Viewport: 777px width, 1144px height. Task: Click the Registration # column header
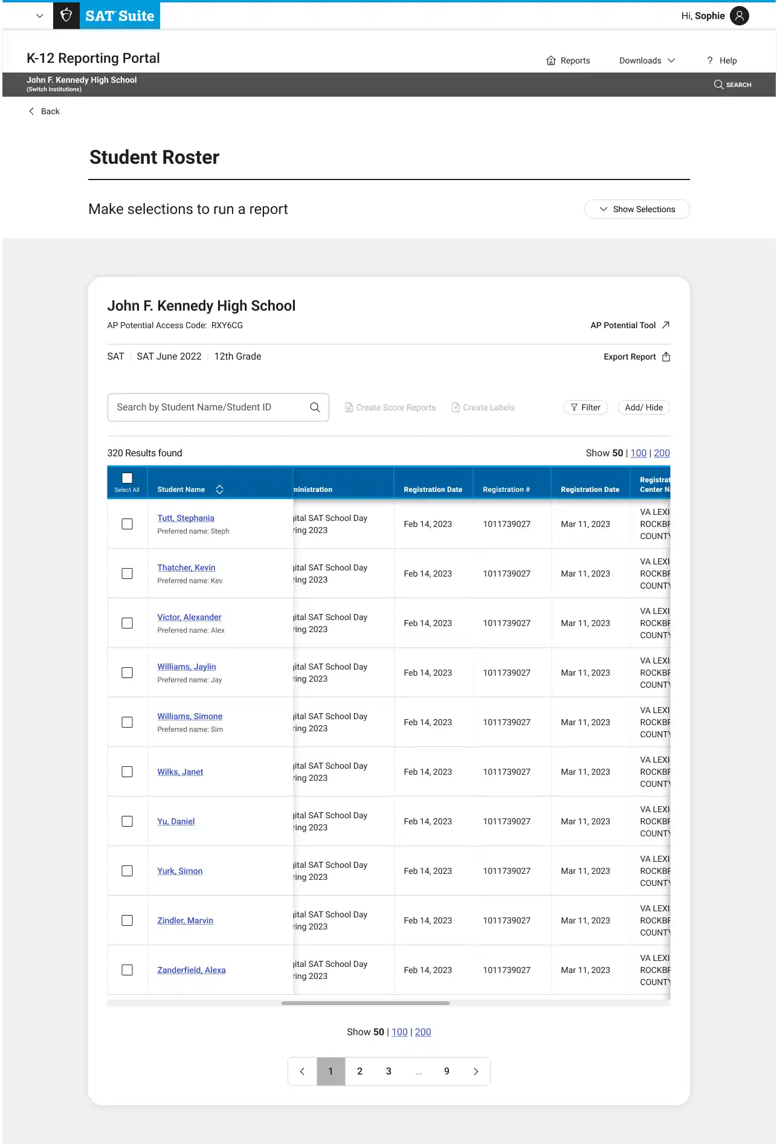point(506,490)
